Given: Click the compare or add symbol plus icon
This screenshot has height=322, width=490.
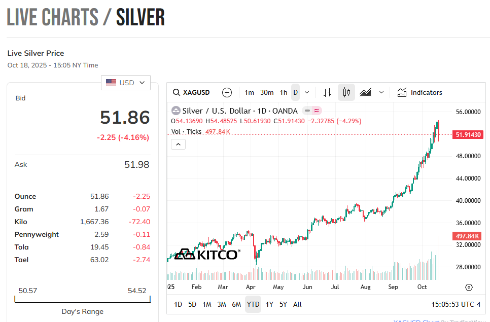Looking at the screenshot, I should click(227, 92).
